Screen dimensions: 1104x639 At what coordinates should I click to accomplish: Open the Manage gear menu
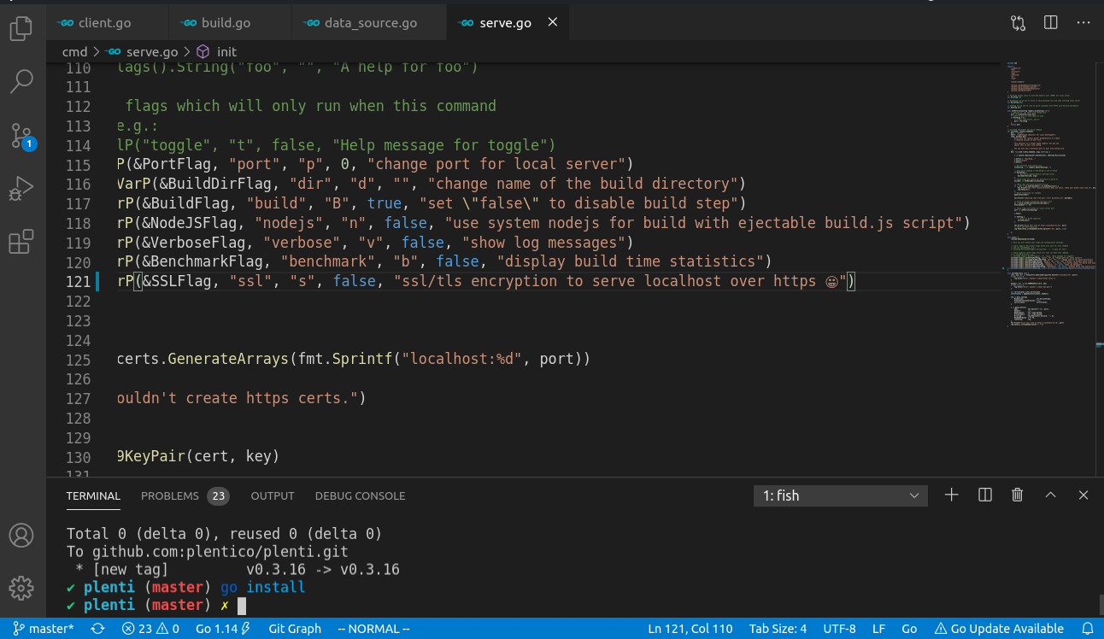[21, 588]
